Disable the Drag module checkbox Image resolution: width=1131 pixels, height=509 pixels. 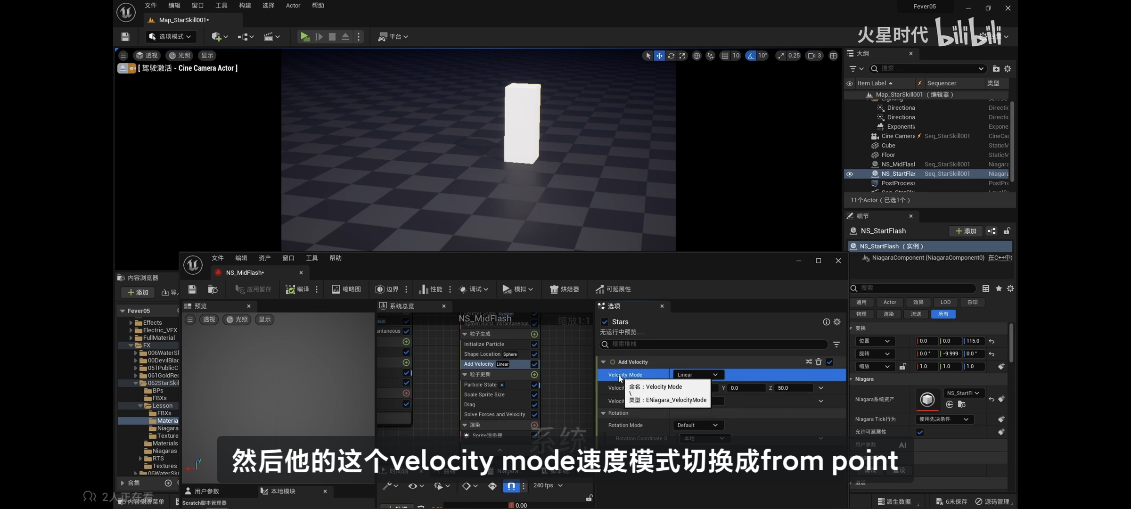tap(534, 404)
